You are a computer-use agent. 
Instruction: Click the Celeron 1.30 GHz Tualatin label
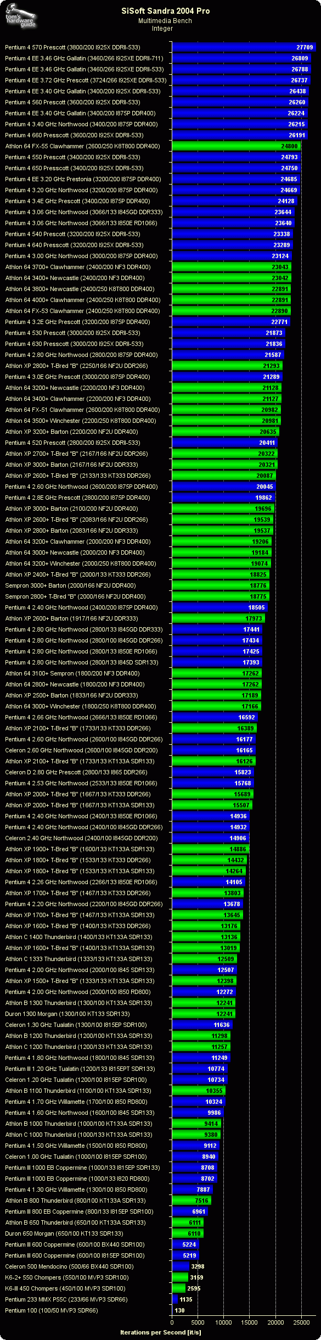[x=76, y=1025]
